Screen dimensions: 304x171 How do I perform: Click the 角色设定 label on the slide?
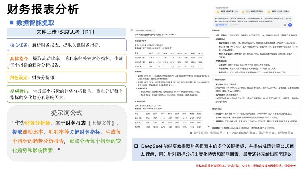(x=19, y=78)
